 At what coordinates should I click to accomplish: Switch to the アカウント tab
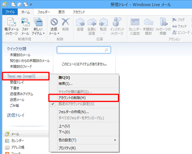79,12
